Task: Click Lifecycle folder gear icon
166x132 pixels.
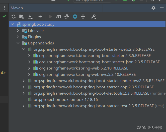Action: tap(24, 31)
